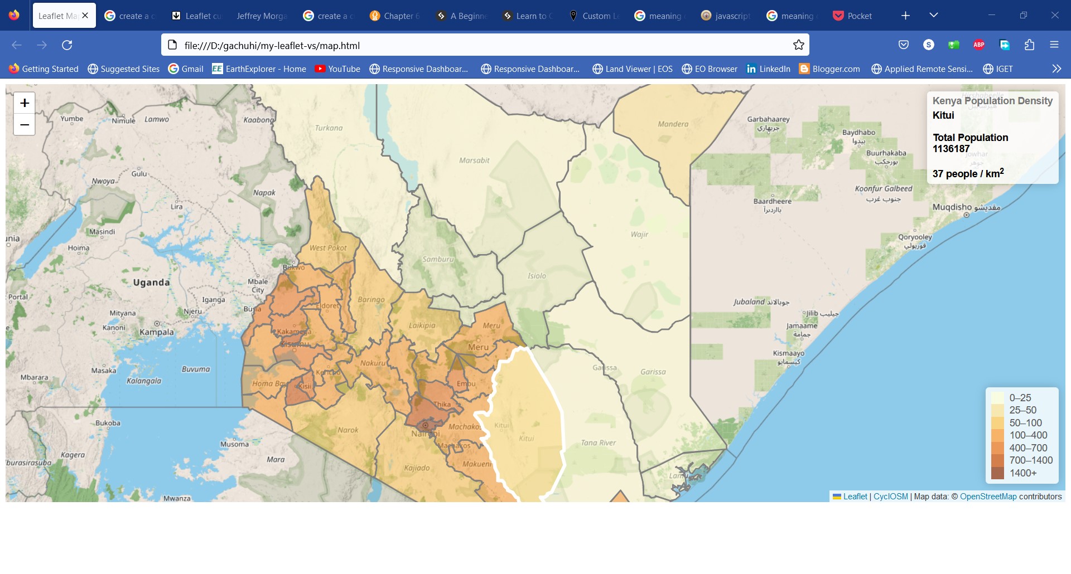This screenshot has height=574, width=1071.
Task: Click the 1400+ legend color swatch
Action: click(x=997, y=473)
